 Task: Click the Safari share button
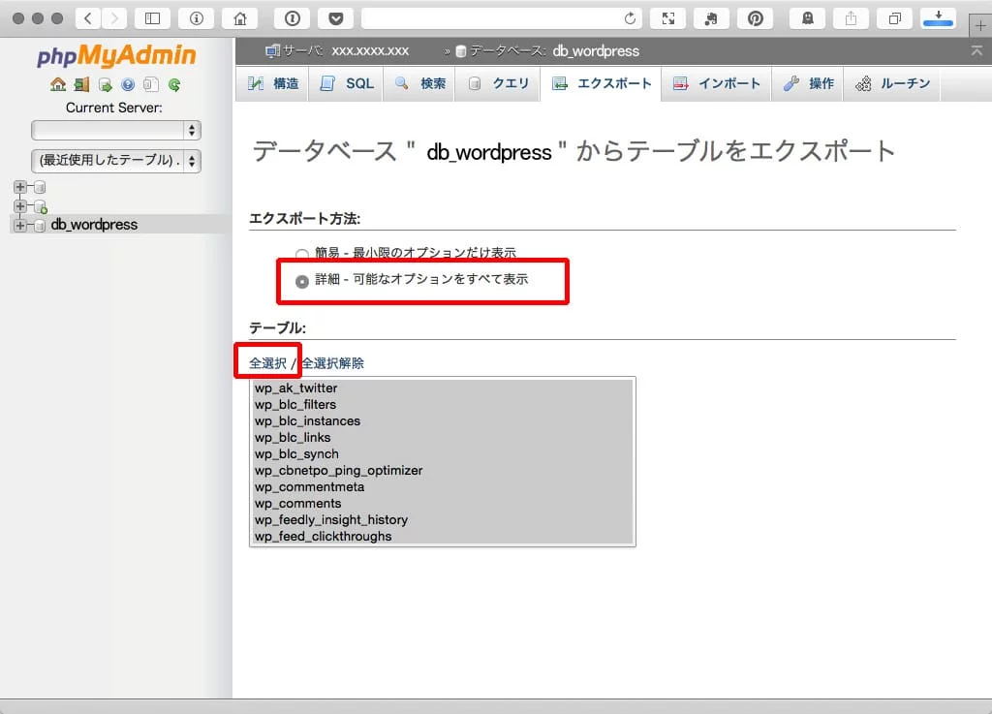point(851,18)
